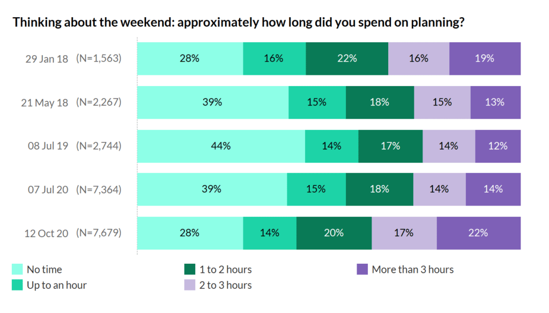549x313 pixels.
Task: Click the 12% segment in the 08 Jul 19 bar
Action: pyautogui.click(x=498, y=146)
